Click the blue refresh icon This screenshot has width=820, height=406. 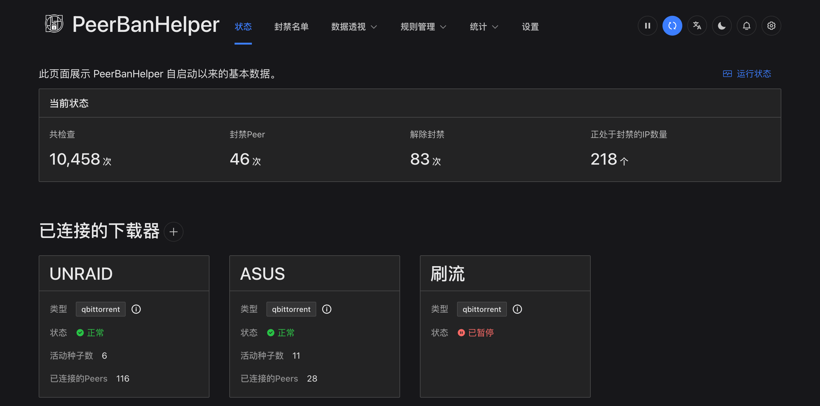click(x=672, y=26)
